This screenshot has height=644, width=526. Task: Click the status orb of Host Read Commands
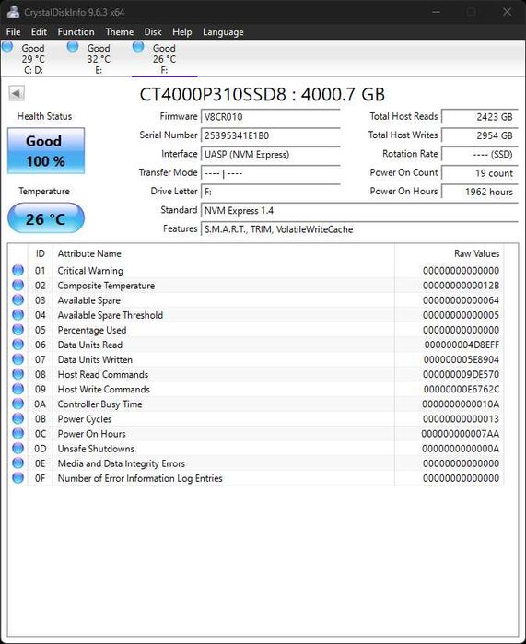coord(18,374)
